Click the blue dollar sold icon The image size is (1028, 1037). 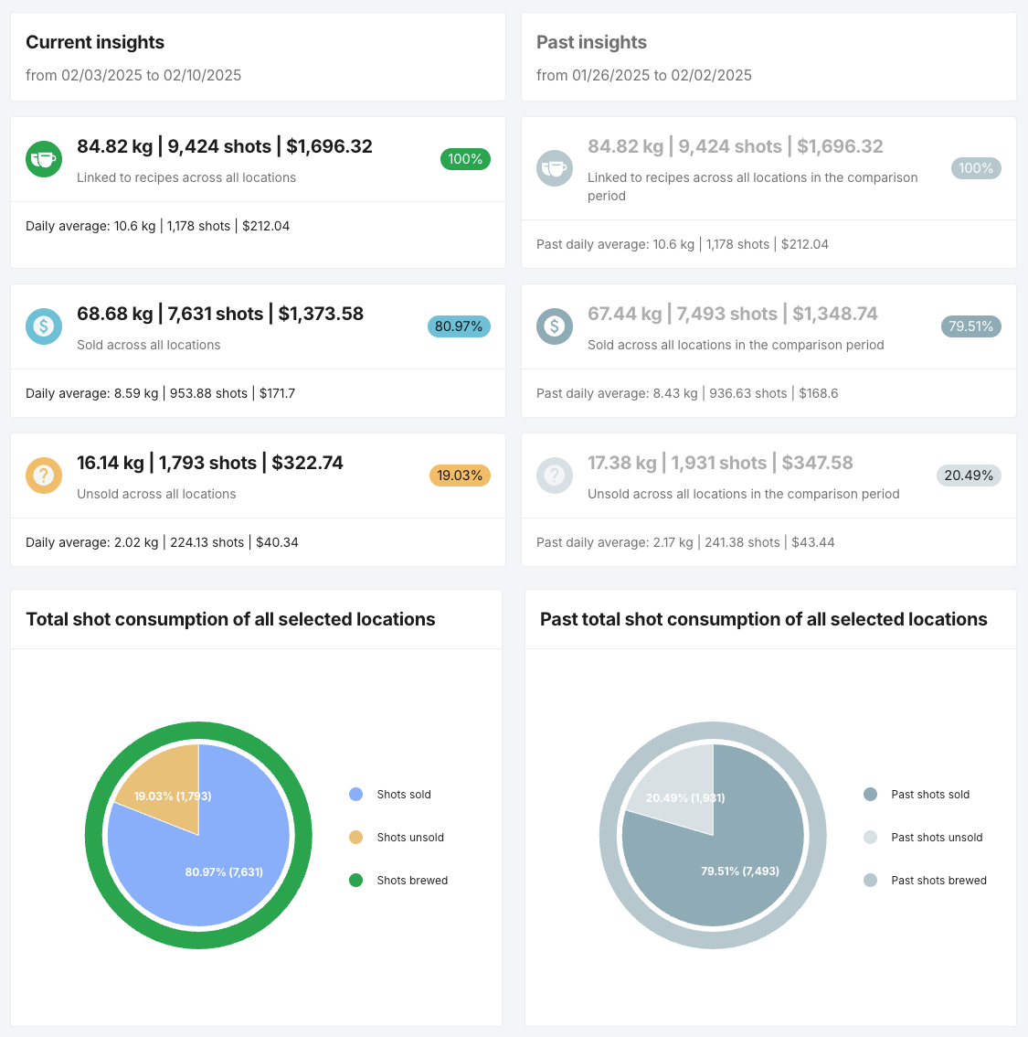(44, 326)
